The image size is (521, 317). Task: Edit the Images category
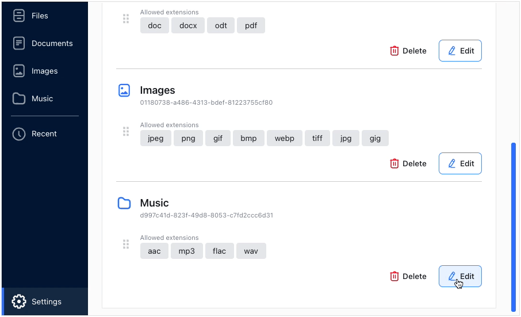tap(460, 163)
